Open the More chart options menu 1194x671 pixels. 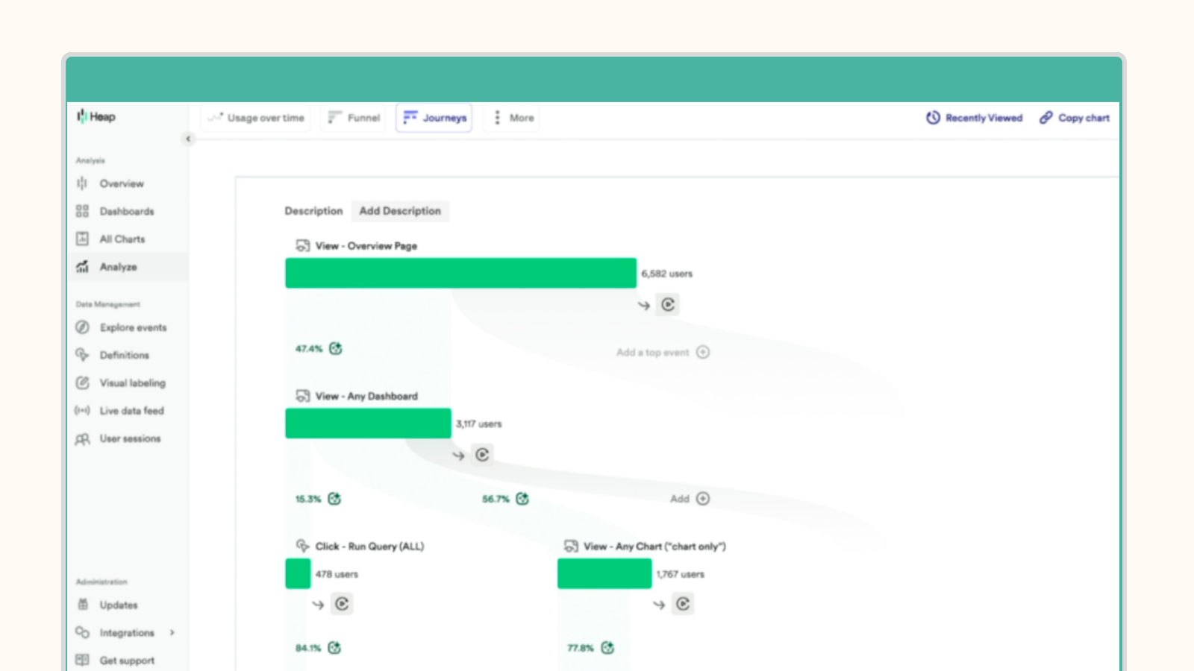[x=510, y=117]
